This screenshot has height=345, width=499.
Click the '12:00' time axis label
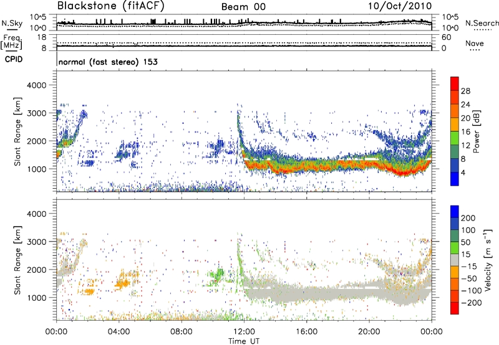(x=244, y=332)
